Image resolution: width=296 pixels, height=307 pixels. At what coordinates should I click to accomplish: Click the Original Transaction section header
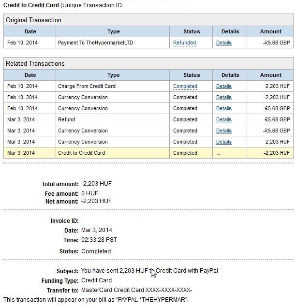point(34,20)
